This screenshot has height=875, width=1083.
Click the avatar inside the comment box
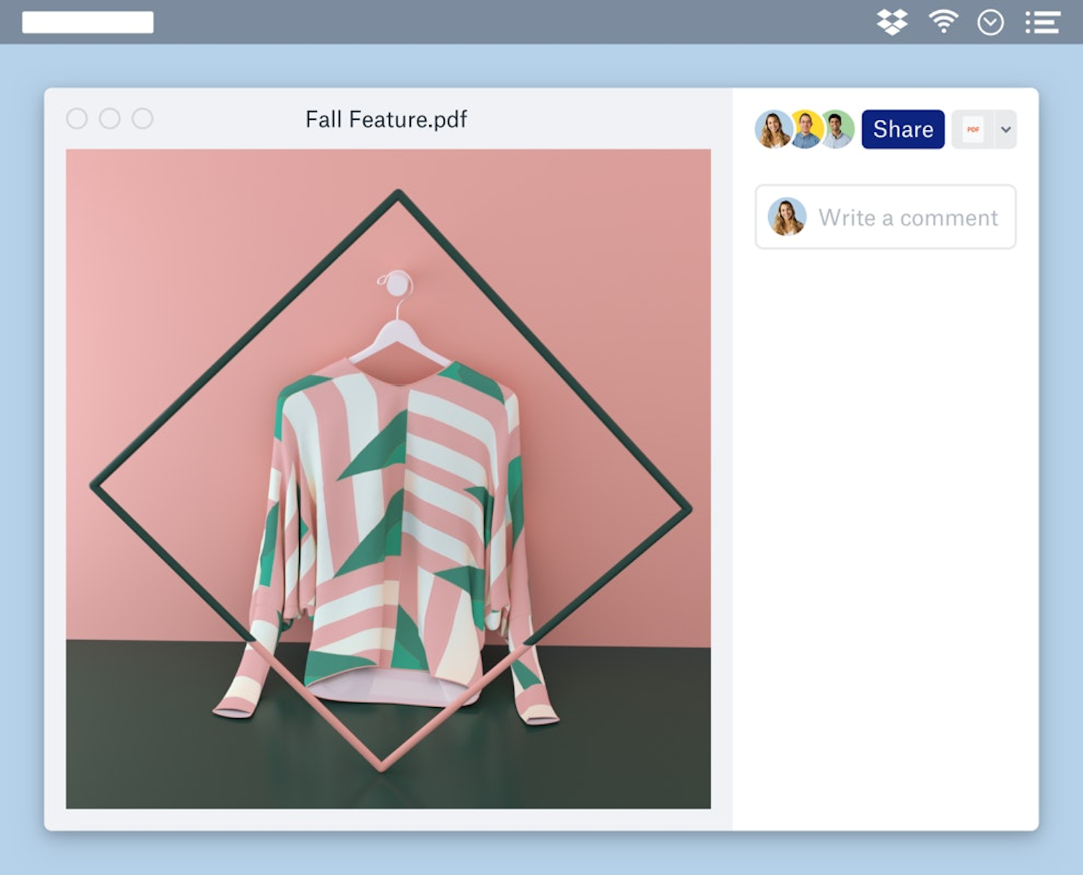pyautogui.click(x=787, y=217)
